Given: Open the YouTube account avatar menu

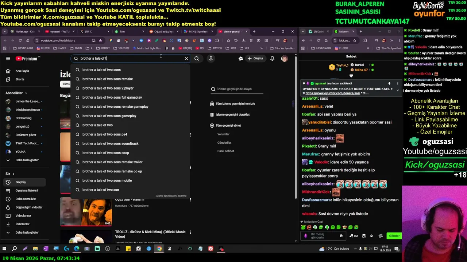Looking at the screenshot, I should 284,58.
